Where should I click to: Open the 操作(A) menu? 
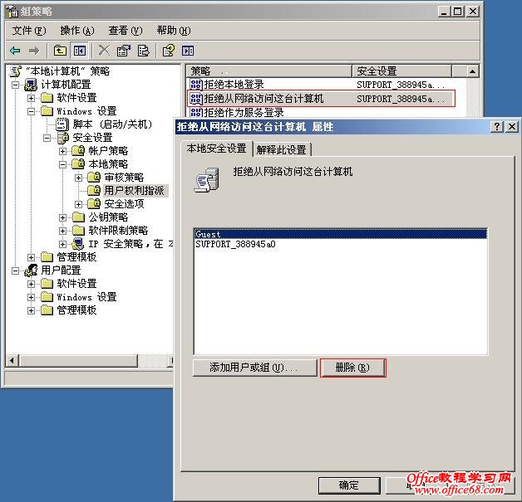coord(77,31)
